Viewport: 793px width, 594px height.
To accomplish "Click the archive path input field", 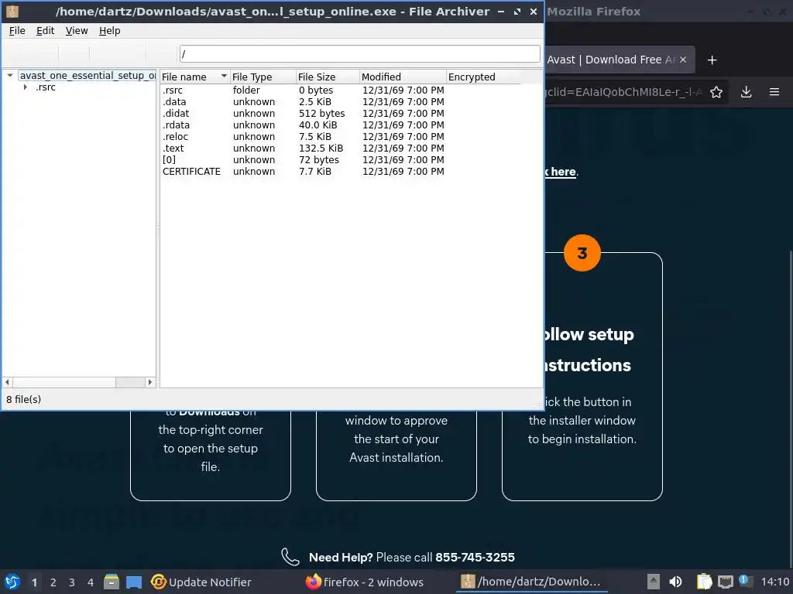I will (x=359, y=53).
